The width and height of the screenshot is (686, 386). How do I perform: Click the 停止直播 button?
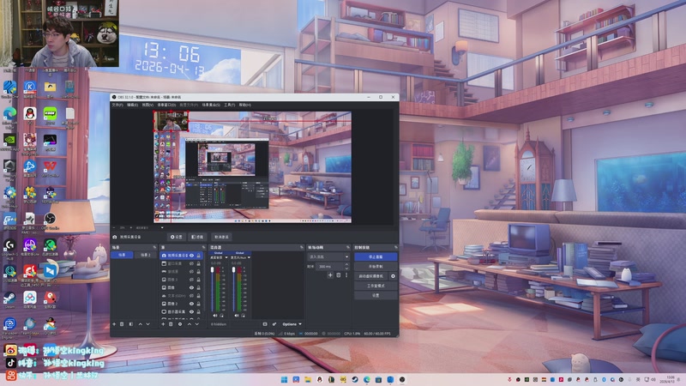pyautogui.click(x=376, y=256)
